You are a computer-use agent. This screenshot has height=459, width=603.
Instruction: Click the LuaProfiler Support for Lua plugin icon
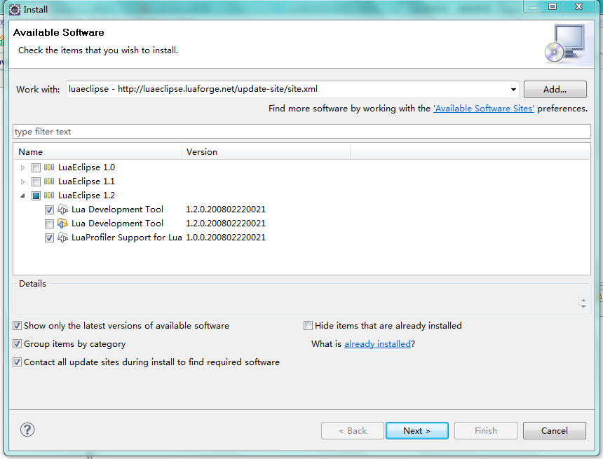62,238
